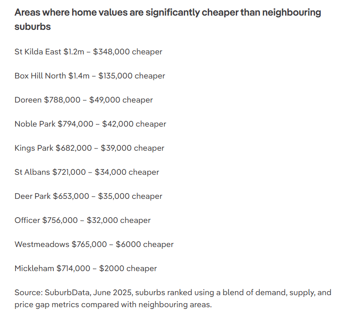Select the Doreen $788,000 line
Viewport: 343px width, 313px height.
[x=84, y=100]
